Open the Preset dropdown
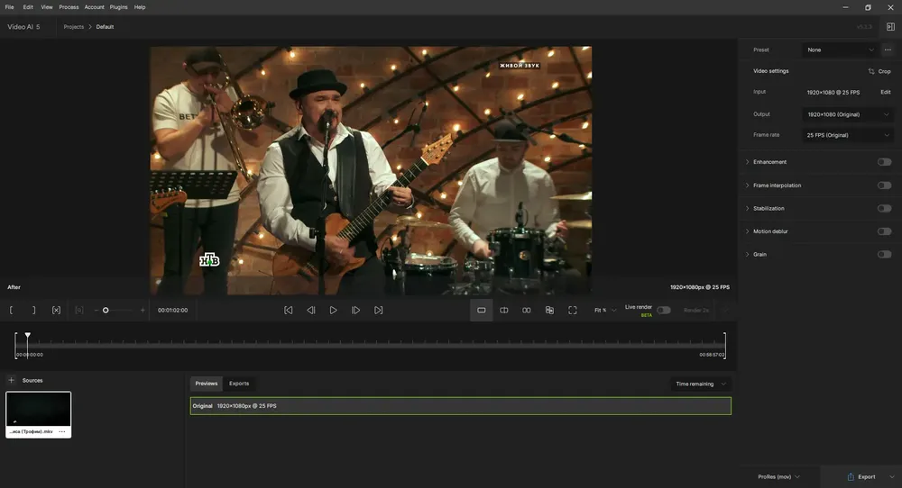Image resolution: width=902 pixels, height=488 pixels. (x=840, y=50)
